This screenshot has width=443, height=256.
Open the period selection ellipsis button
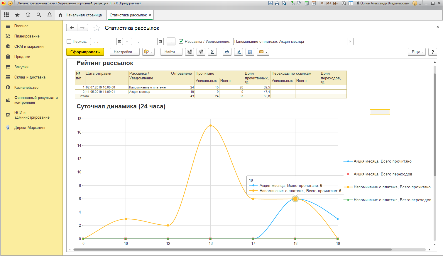171,42
